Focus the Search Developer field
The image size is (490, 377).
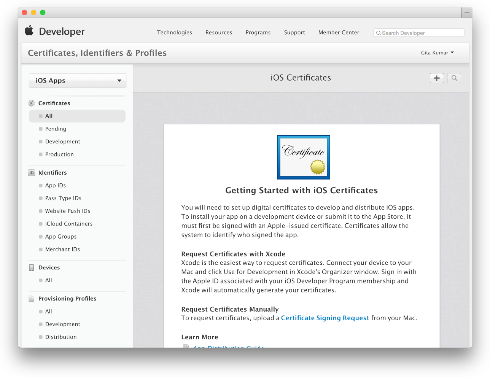click(x=419, y=33)
